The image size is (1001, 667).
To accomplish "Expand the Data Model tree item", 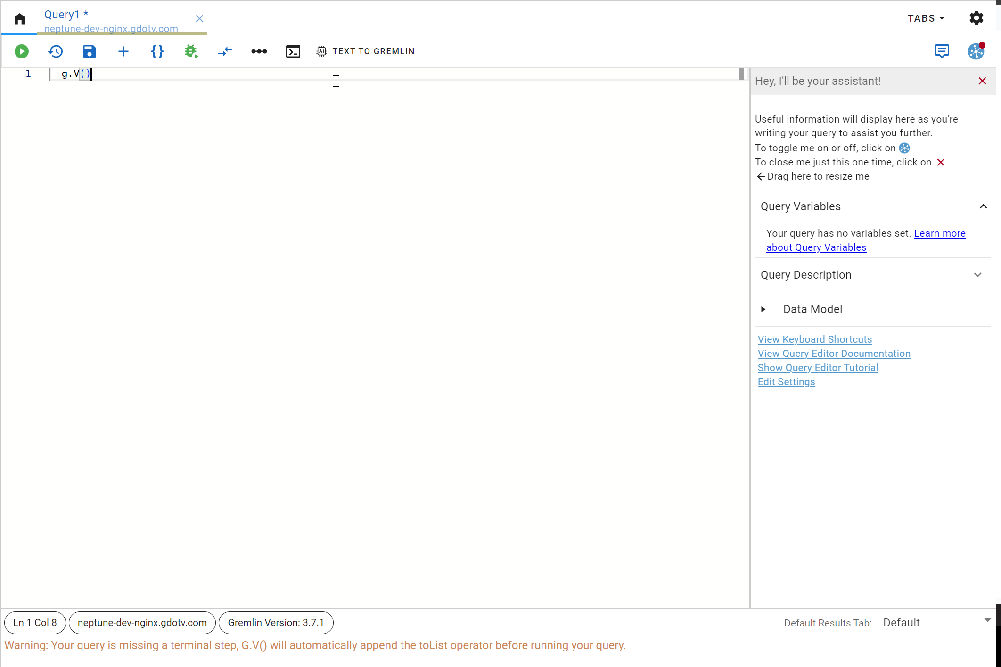I will (x=767, y=309).
